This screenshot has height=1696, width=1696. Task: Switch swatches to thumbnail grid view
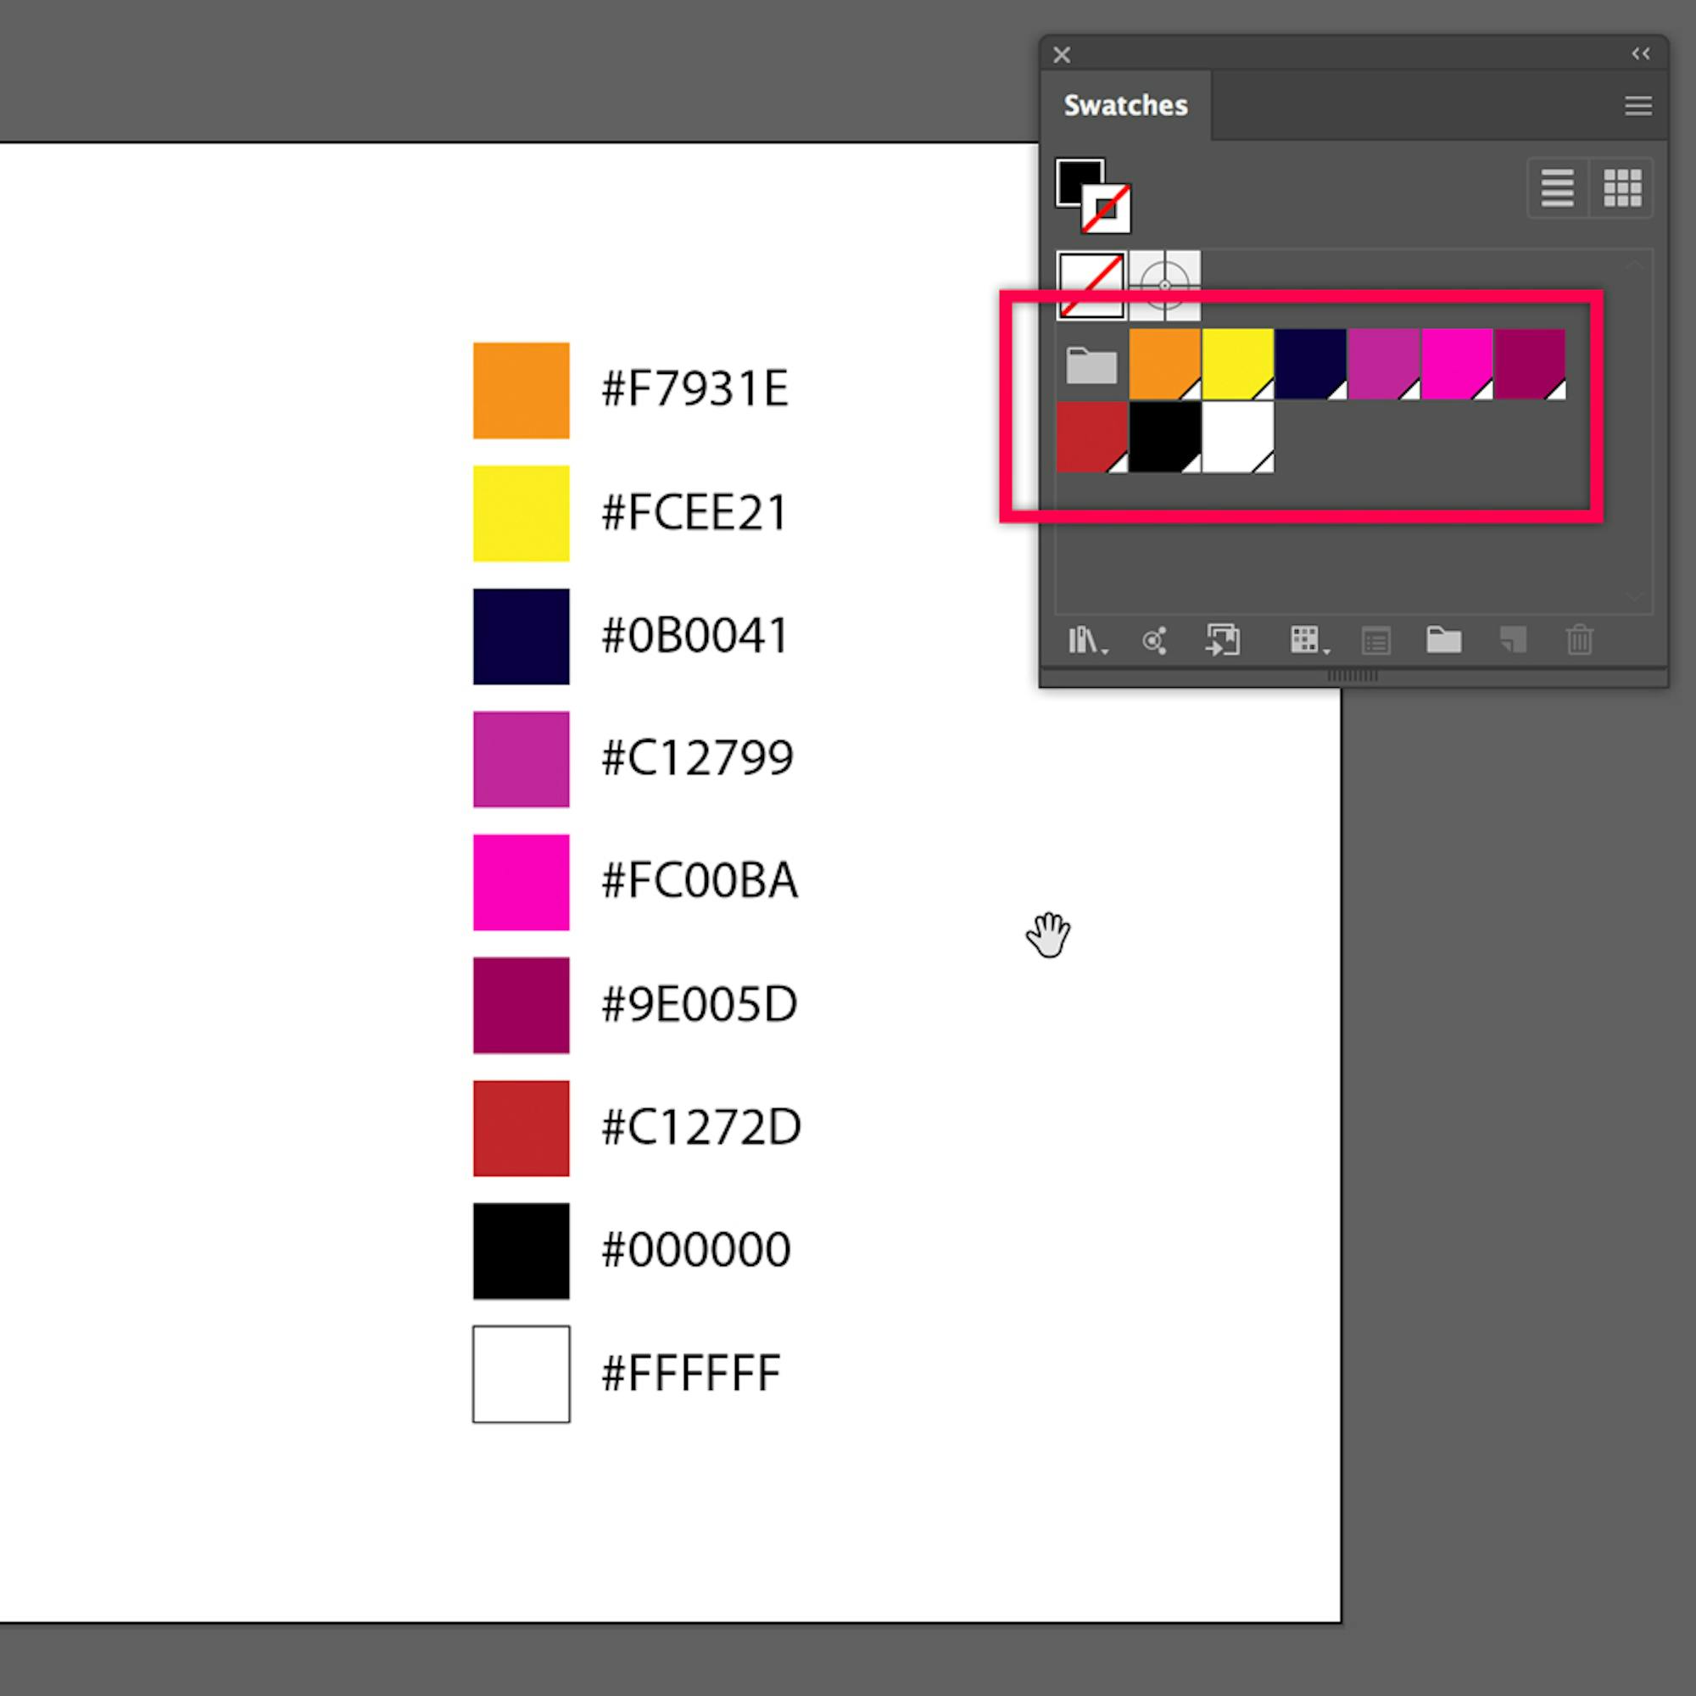(x=1622, y=188)
